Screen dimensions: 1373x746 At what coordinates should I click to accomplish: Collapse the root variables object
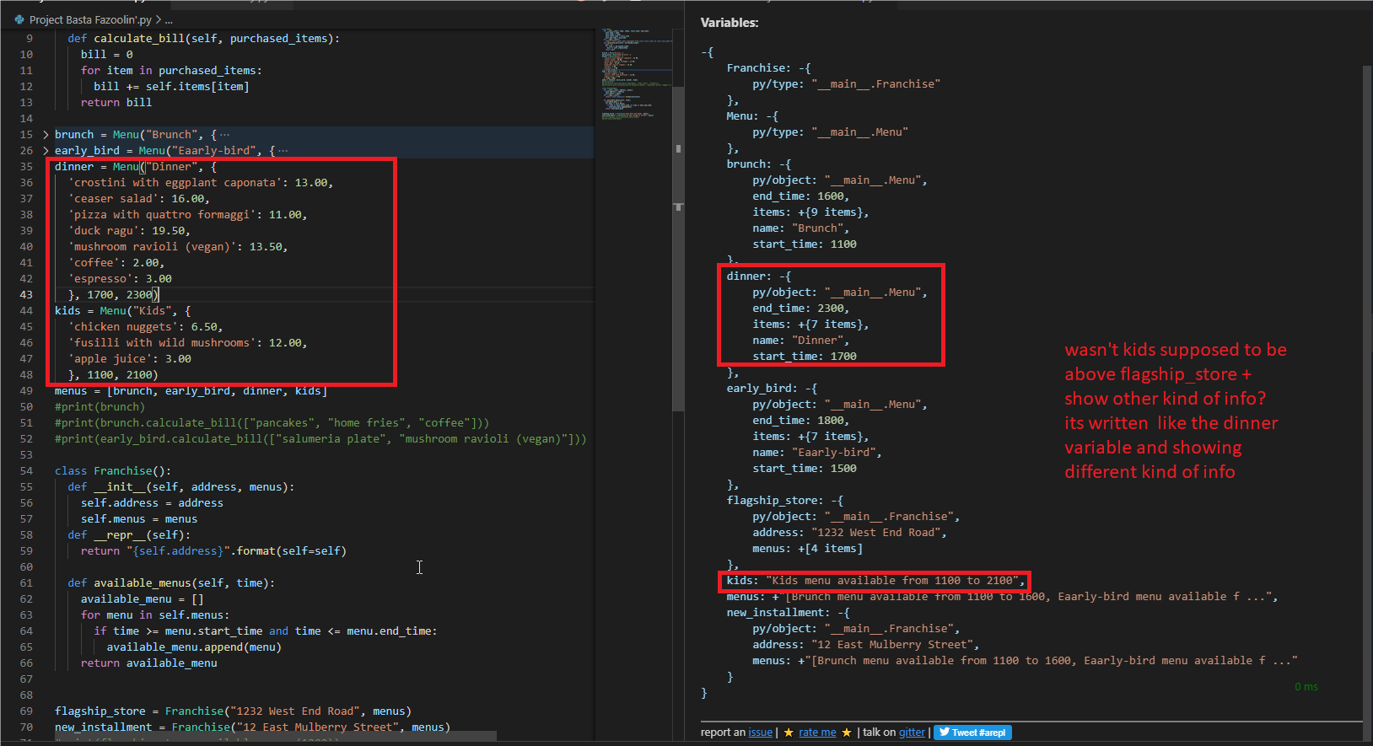pos(707,52)
